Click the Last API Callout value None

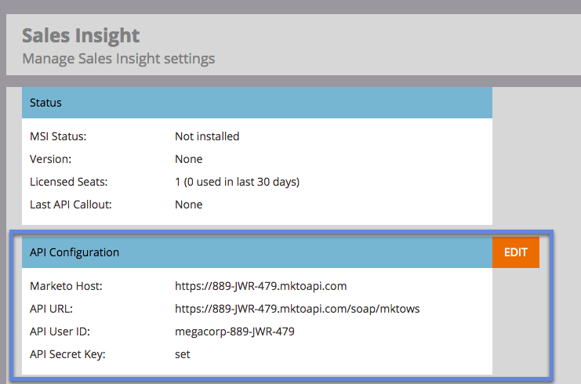pos(189,205)
